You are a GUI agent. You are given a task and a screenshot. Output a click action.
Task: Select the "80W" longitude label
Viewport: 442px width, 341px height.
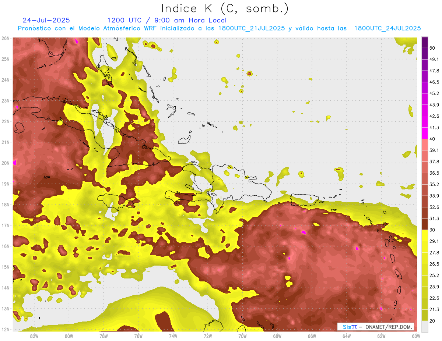[69, 336]
